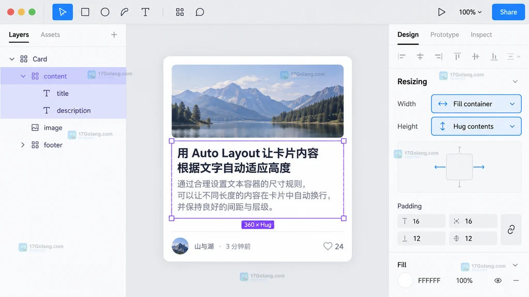Viewport: 529px width, 297px height.
Task: Edit the fill opacity 100%
Action: point(464,280)
